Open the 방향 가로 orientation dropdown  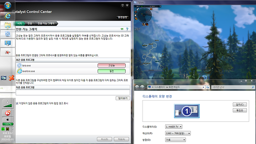tap(176, 140)
